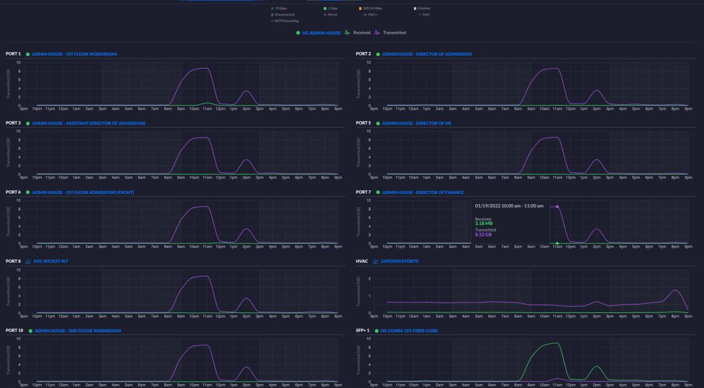Click the 10 Gbps legend color square
The width and height of the screenshot is (704, 388).
click(x=272, y=8)
